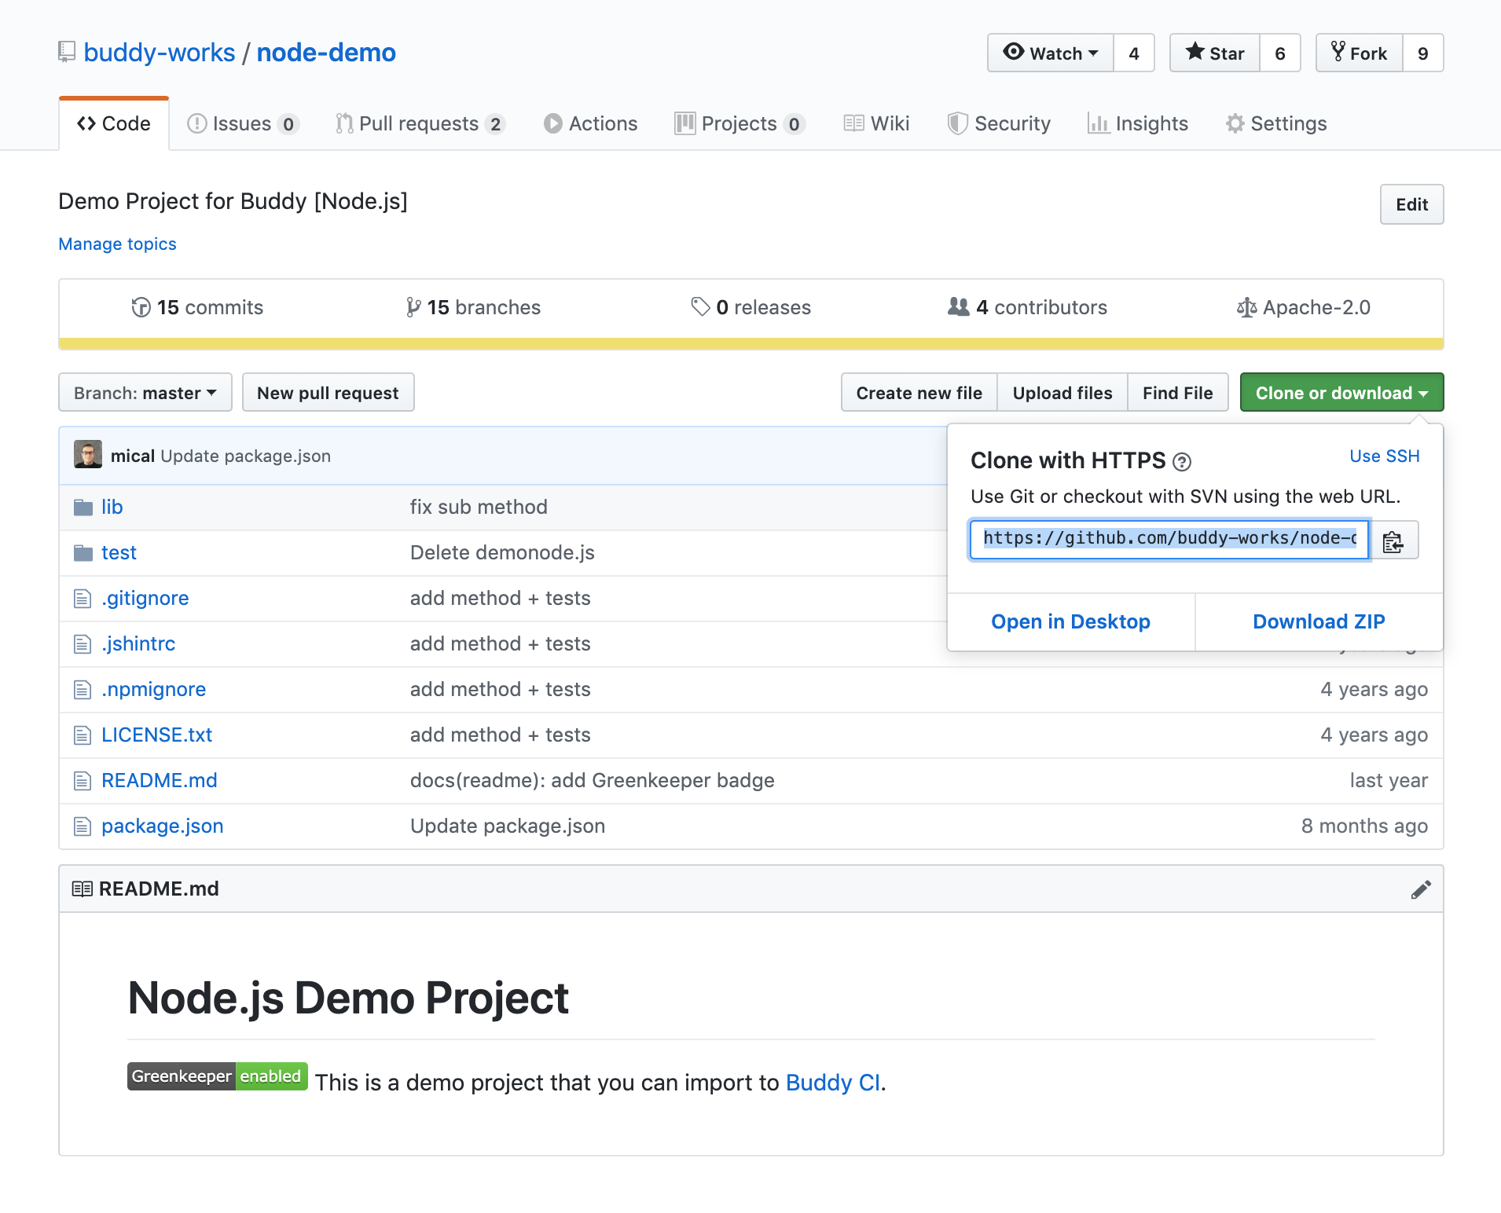The height and width of the screenshot is (1213, 1501).
Task: Click the file icon next to .gitignore
Action: pos(83,599)
